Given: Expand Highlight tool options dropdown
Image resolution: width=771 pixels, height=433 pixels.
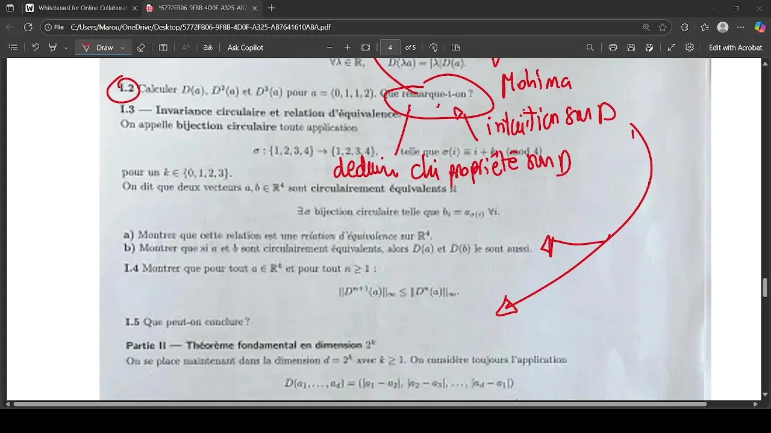Looking at the screenshot, I should coord(66,48).
